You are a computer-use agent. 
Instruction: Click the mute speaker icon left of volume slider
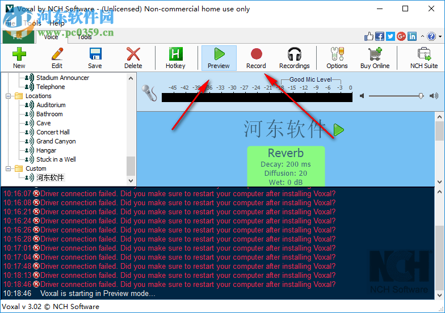tap(362, 96)
